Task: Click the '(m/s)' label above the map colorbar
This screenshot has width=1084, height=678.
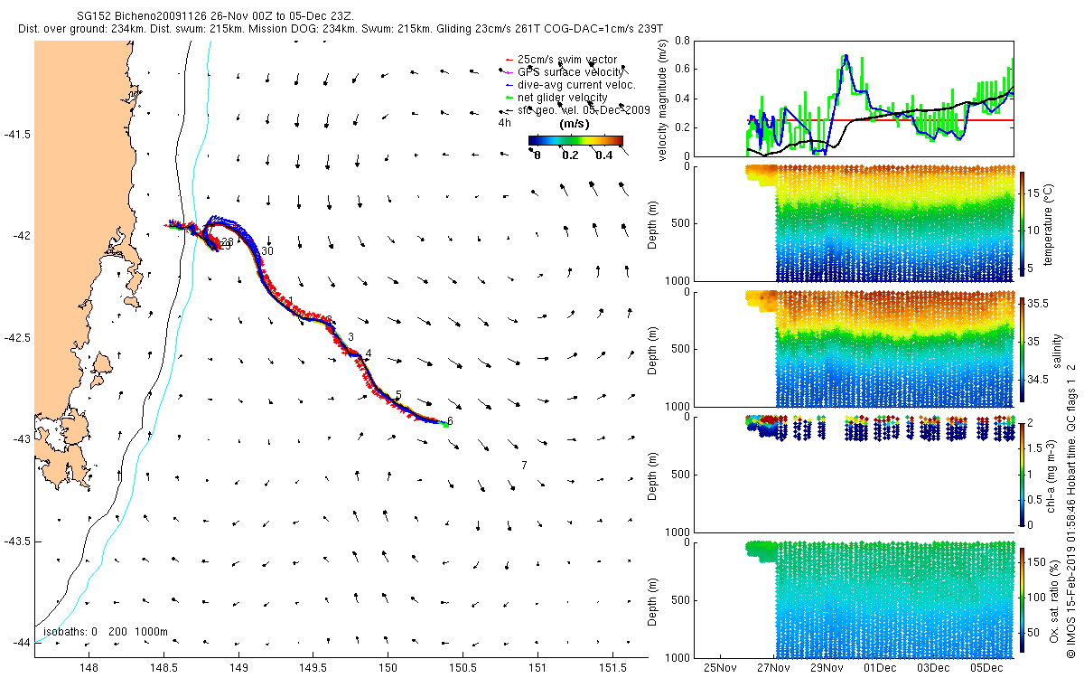Action: pyautogui.click(x=575, y=123)
